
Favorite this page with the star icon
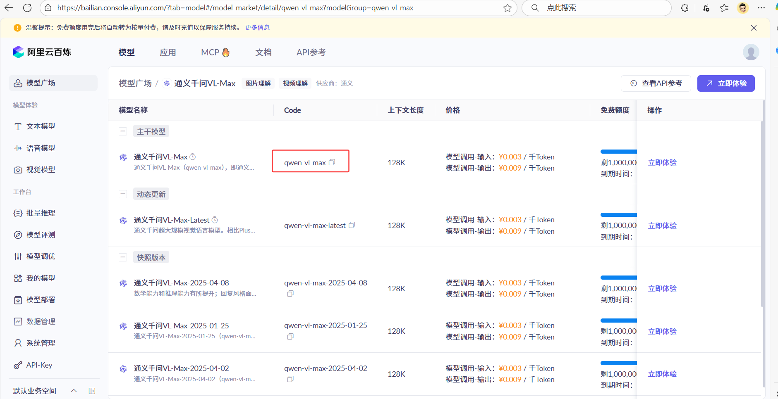(x=507, y=8)
